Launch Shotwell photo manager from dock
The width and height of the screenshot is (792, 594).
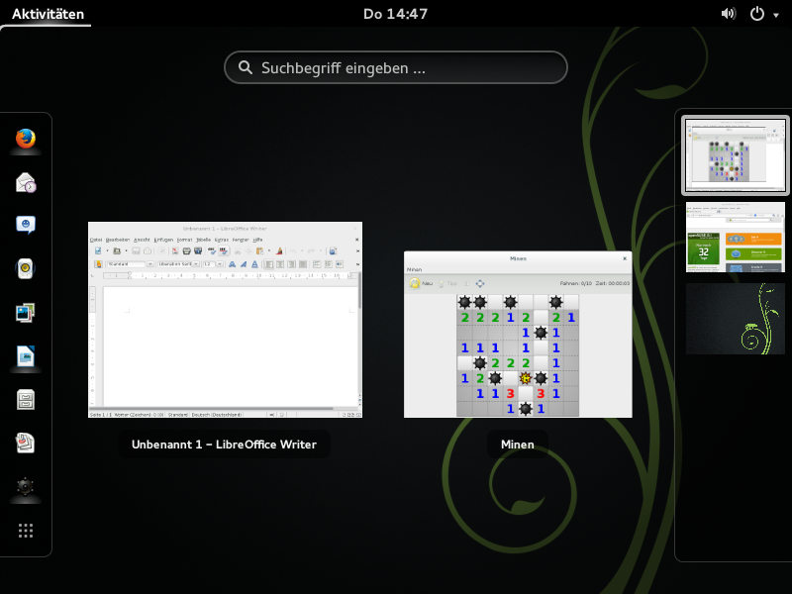[26, 313]
